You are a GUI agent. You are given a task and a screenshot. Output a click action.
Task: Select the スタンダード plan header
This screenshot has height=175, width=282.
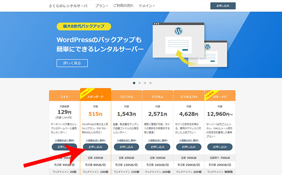95,95
